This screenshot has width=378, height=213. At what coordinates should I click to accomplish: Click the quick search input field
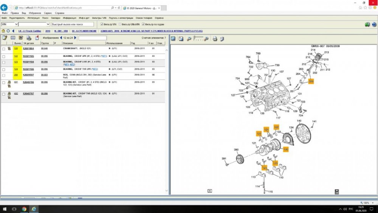tap(72, 24)
